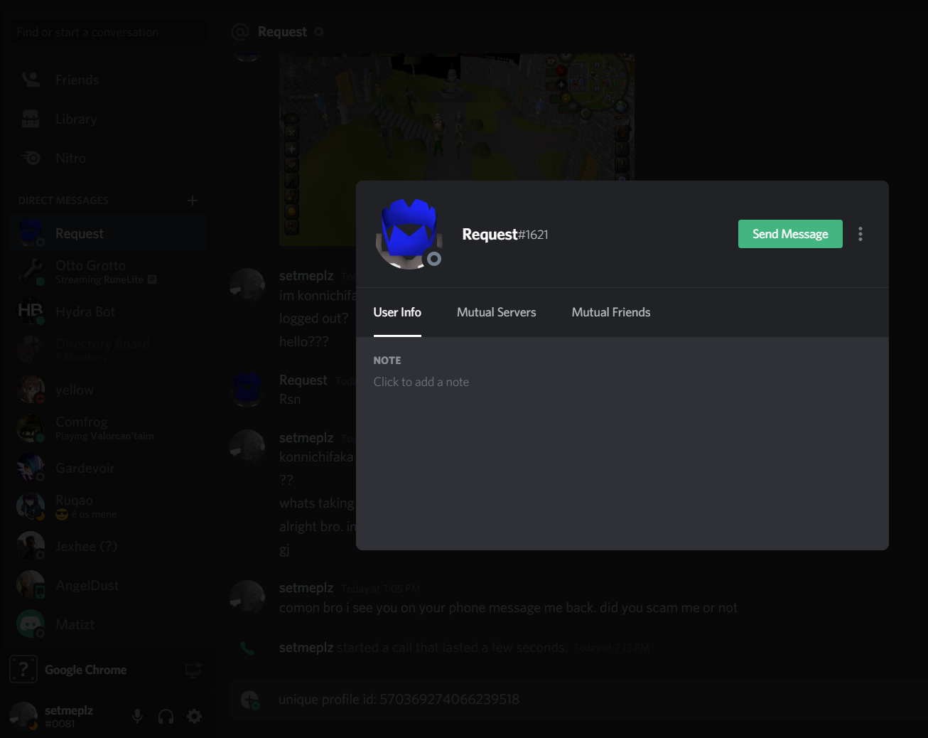The width and height of the screenshot is (928, 738).
Task: Toggle microphone mute in user panel
Action: 138,717
